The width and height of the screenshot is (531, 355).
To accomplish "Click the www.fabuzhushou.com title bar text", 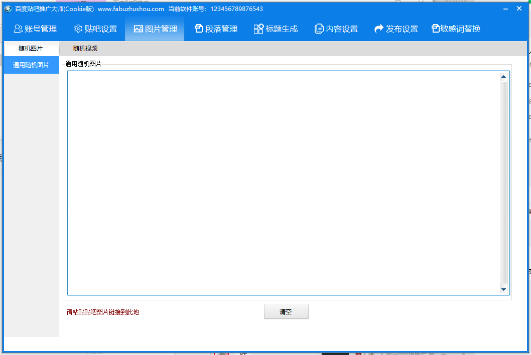I will [x=131, y=9].
